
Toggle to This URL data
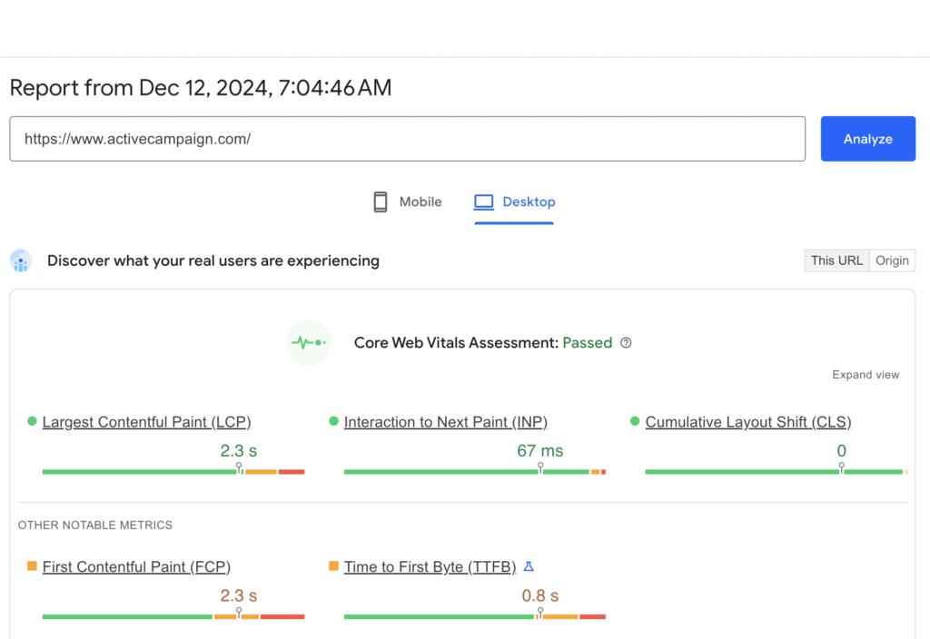[836, 261]
